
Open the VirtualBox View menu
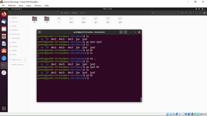pos(21,5)
